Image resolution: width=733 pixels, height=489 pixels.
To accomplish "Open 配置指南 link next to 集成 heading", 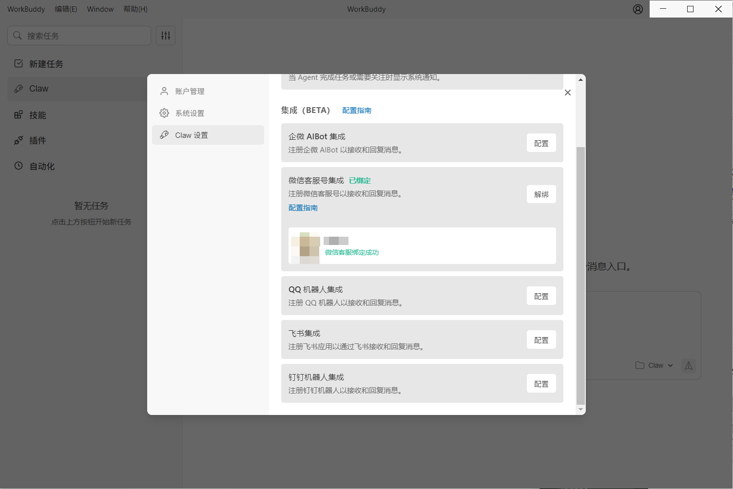I will point(357,111).
